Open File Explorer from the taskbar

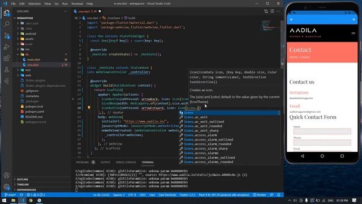coord(13,200)
